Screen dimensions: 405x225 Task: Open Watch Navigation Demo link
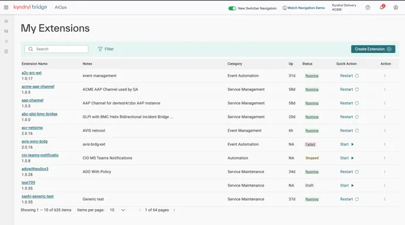pos(304,8)
